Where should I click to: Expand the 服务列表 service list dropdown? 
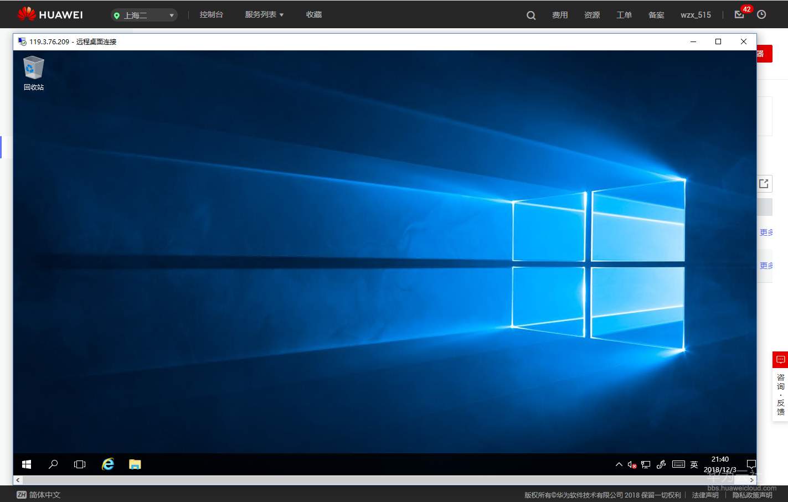click(264, 15)
